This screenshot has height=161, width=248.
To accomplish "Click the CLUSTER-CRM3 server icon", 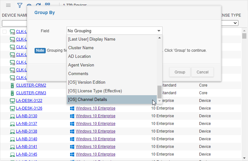I will point(12,93).
